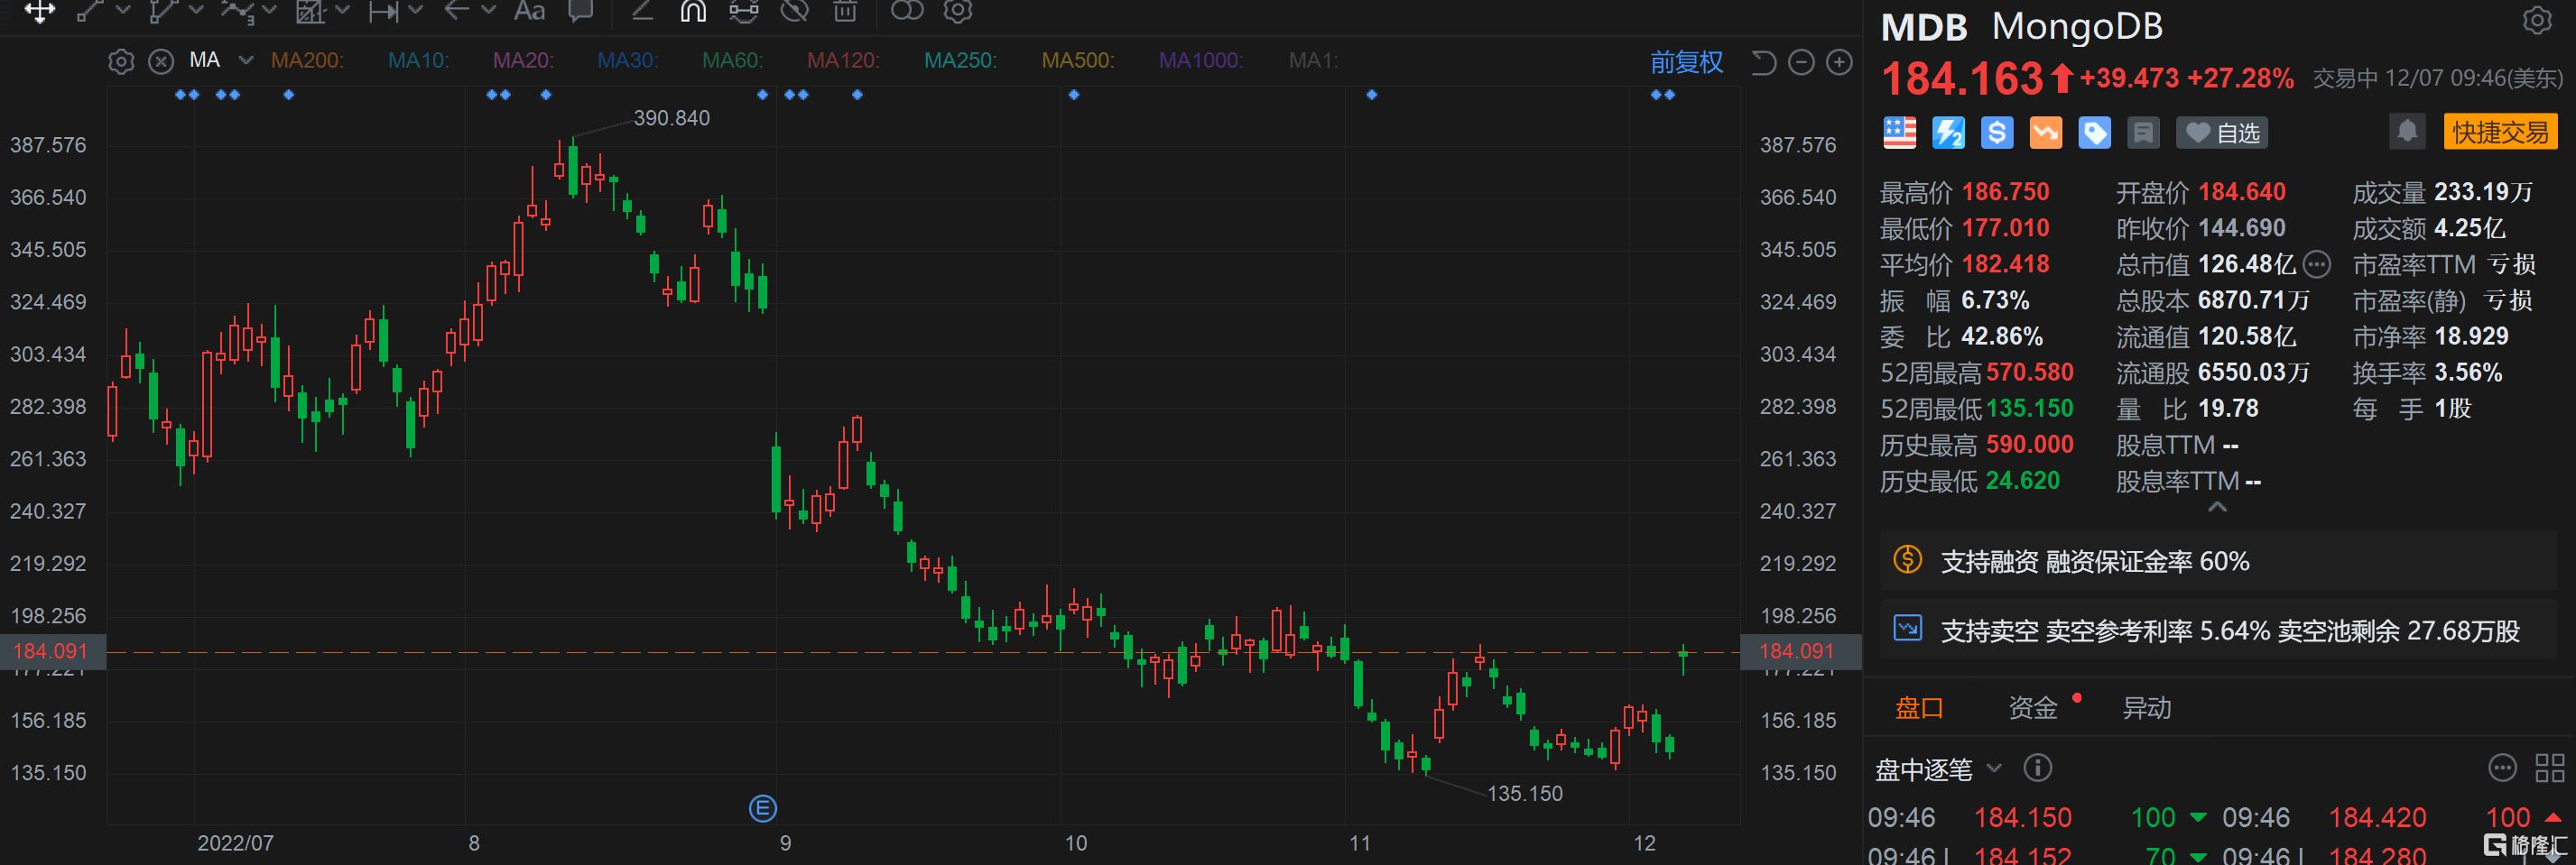The height and width of the screenshot is (865, 2576).
Task: Click the gray notes bookmark icon
Action: point(2144,133)
